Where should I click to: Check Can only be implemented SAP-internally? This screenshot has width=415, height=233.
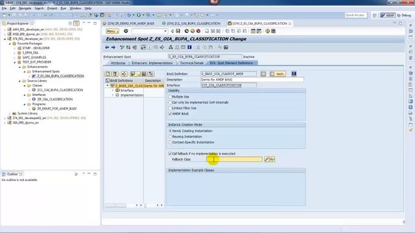pos(170,102)
